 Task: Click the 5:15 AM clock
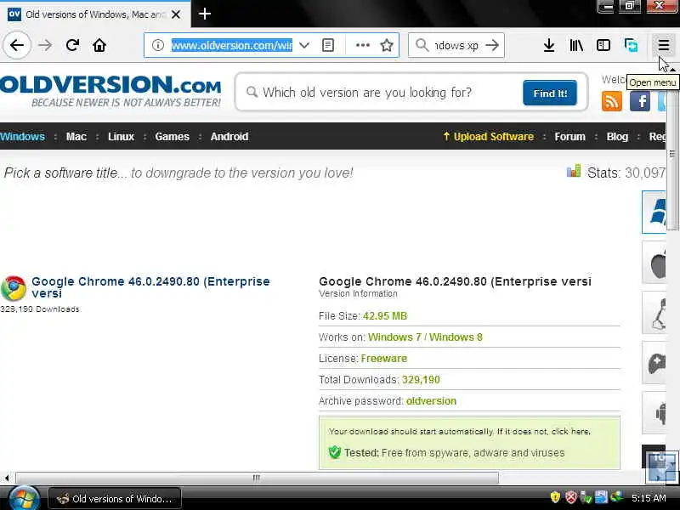coord(649,498)
